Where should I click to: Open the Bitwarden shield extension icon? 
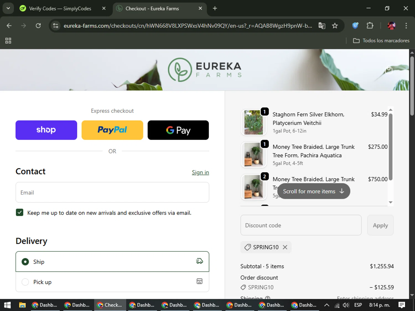[355, 26]
